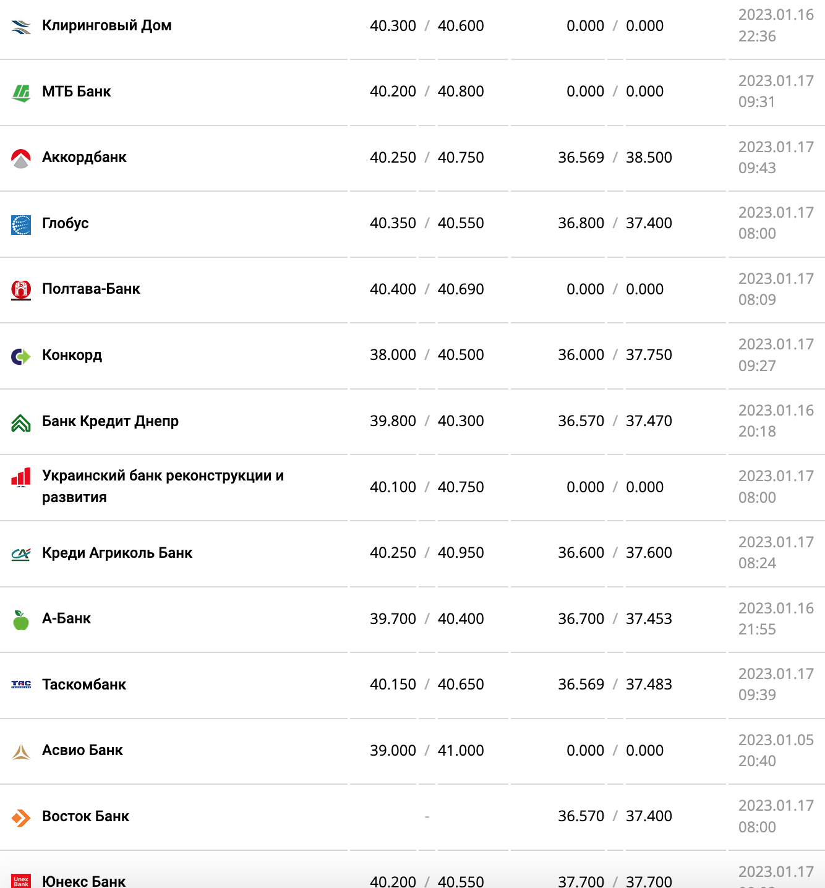This screenshot has height=888, width=825.
Task: Click the Полтава-Банк red emblem icon
Action: pos(21,289)
